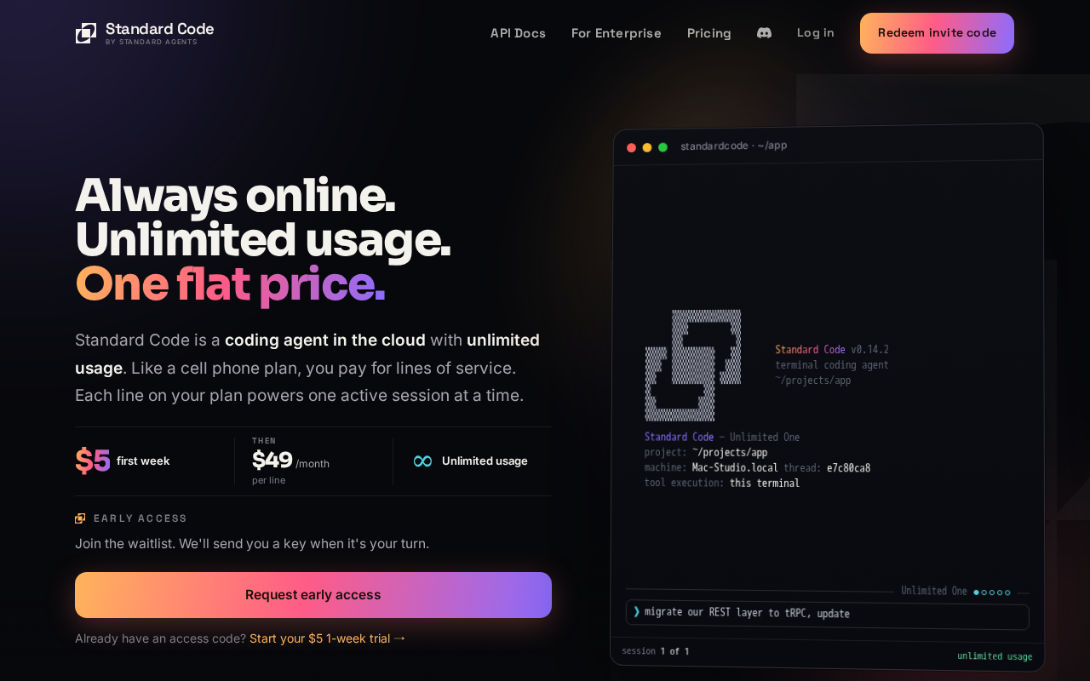
Task: Click the red terminal window dot
Action: (631, 147)
